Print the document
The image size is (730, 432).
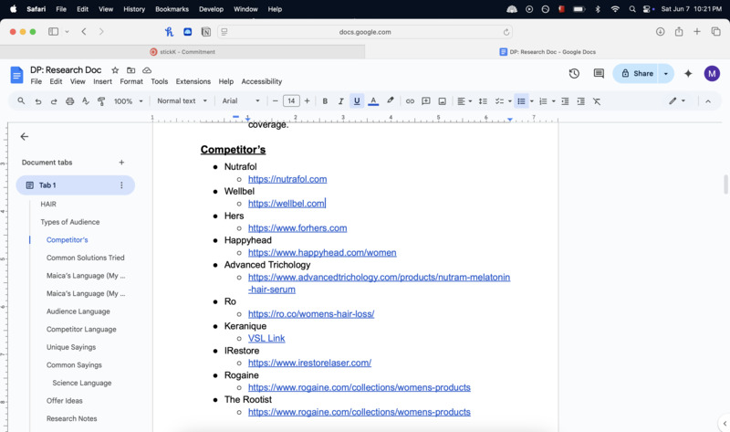tap(70, 101)
